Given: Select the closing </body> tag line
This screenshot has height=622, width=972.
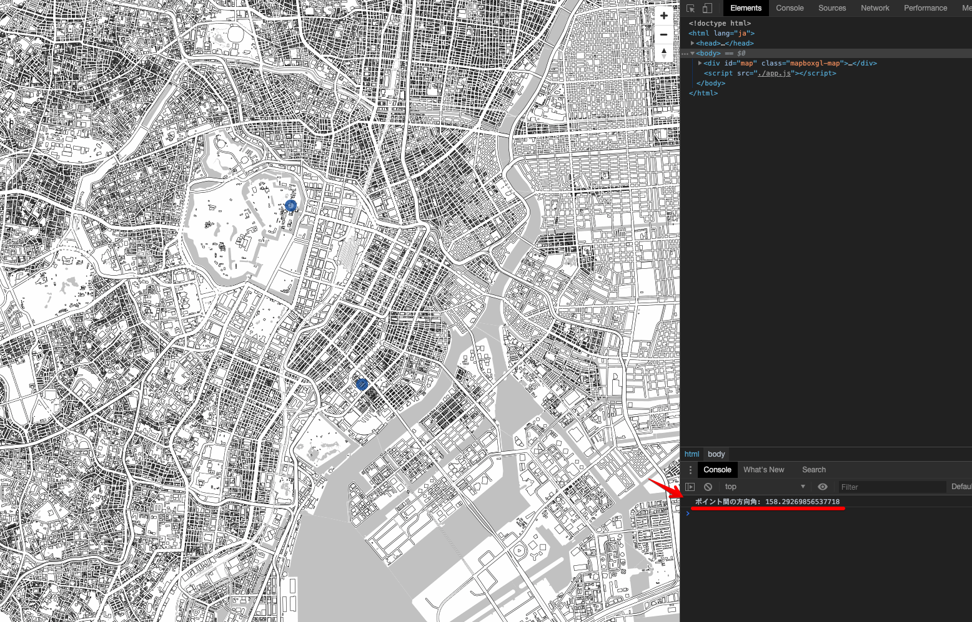Looking at the screenshot, I should click(711, 83).
